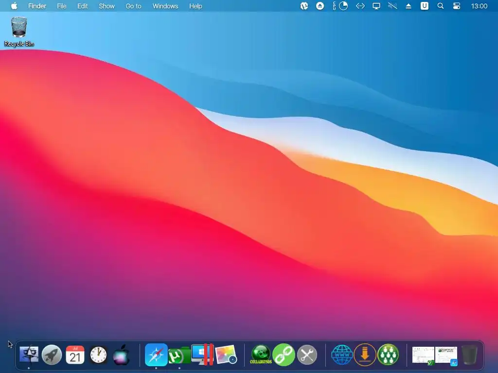
Task: Click the uTorrent tray icon in menu bar
Action: 304,6
